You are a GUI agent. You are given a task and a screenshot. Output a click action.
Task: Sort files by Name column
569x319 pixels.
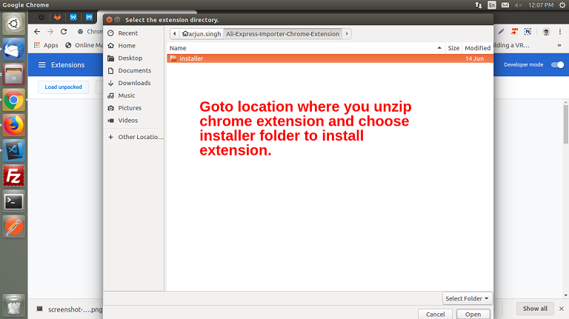click(x=306, y=48)
